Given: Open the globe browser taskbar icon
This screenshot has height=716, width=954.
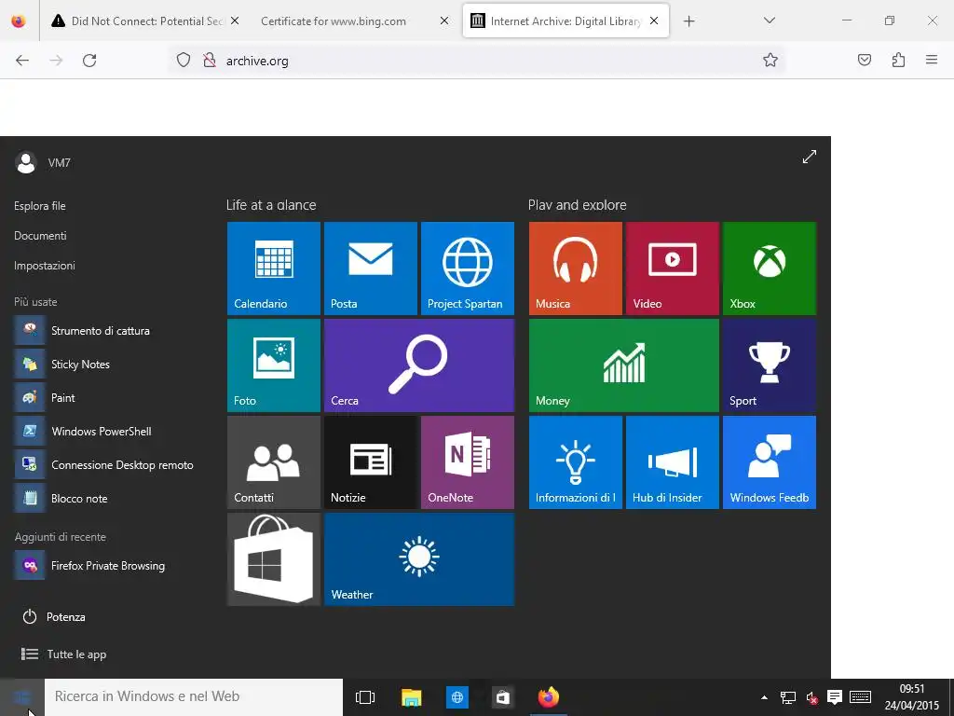Looking at the screenshot, I should click(457, 697).
